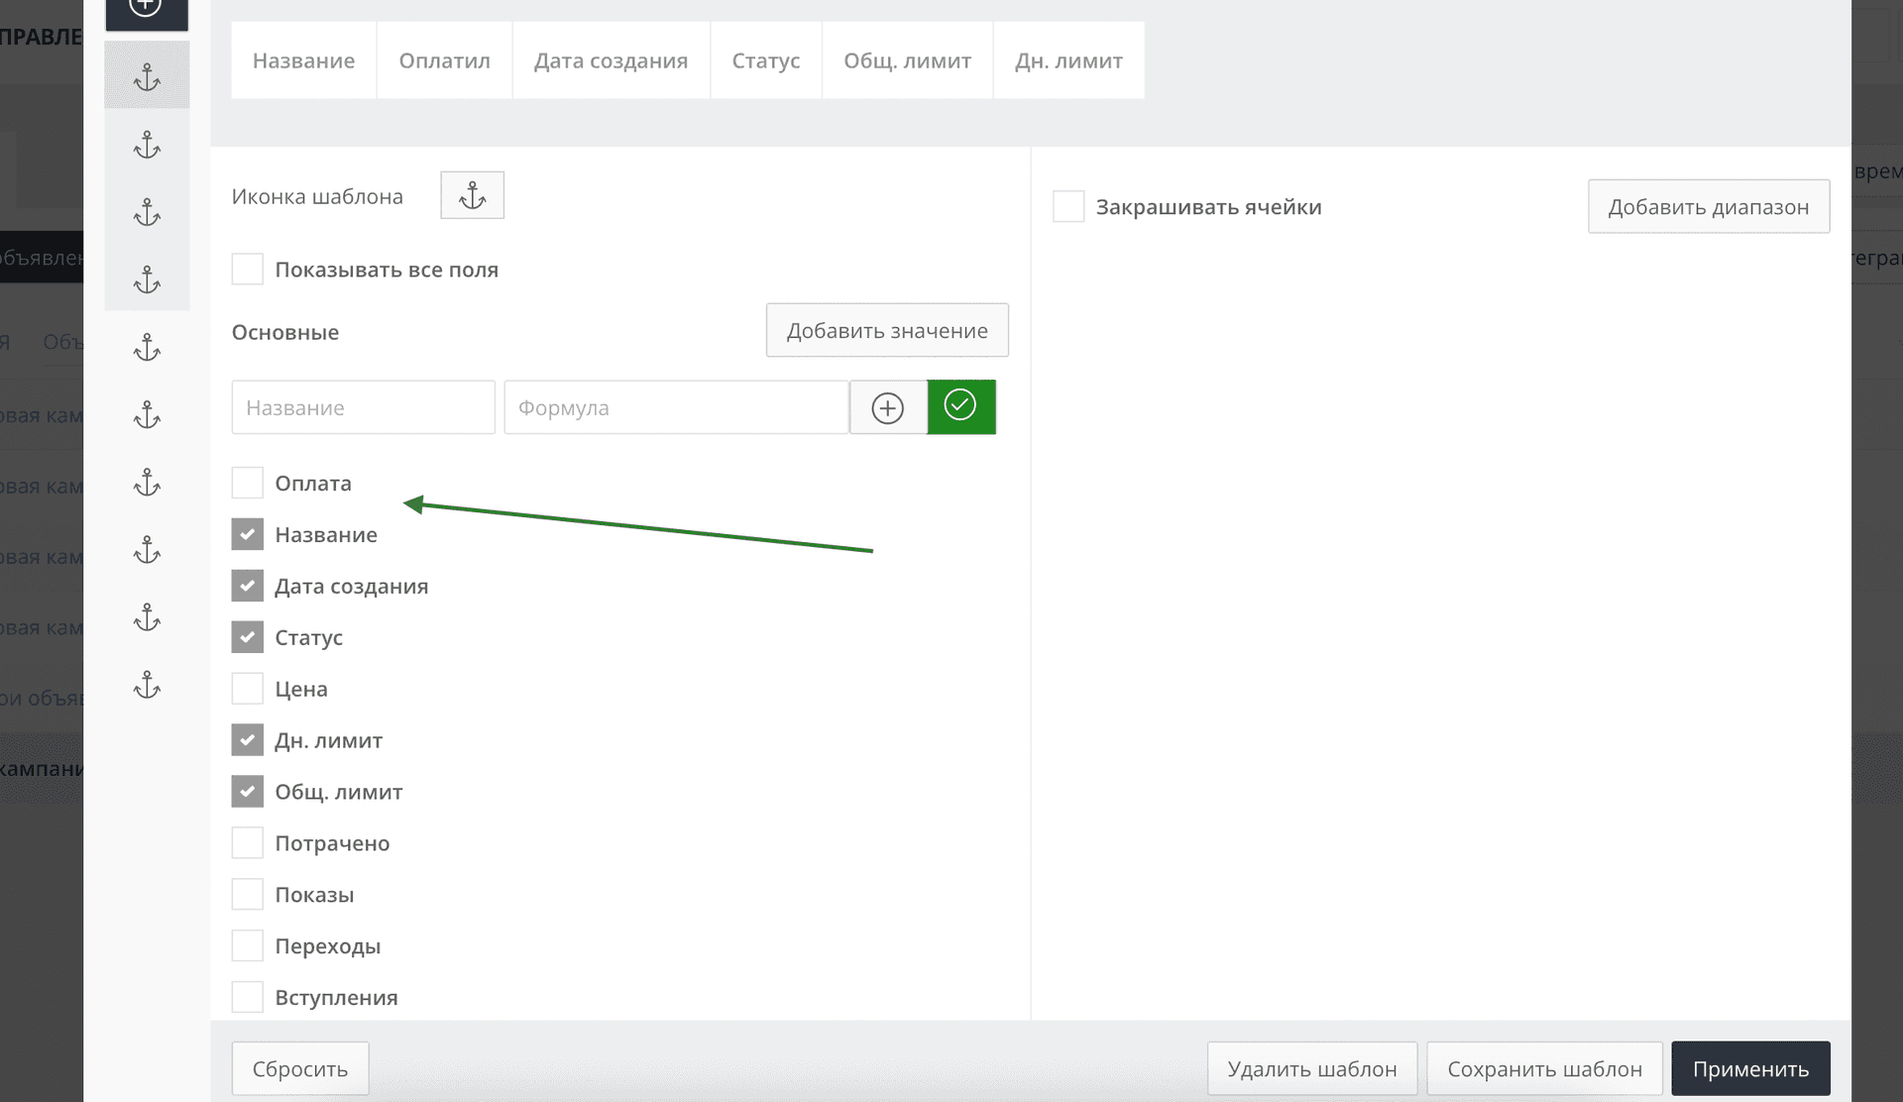Focus the Формула input field
This screenshot has width=1903, height=1102.
coord(676,407)
